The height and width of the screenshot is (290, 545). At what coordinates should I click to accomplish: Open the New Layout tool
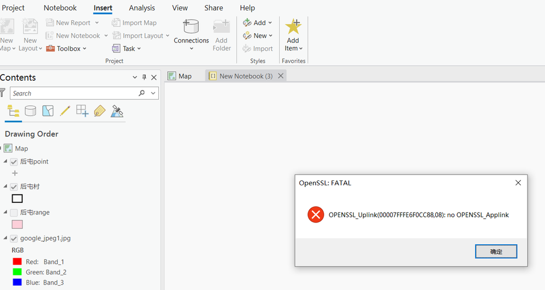pos(30,35)
